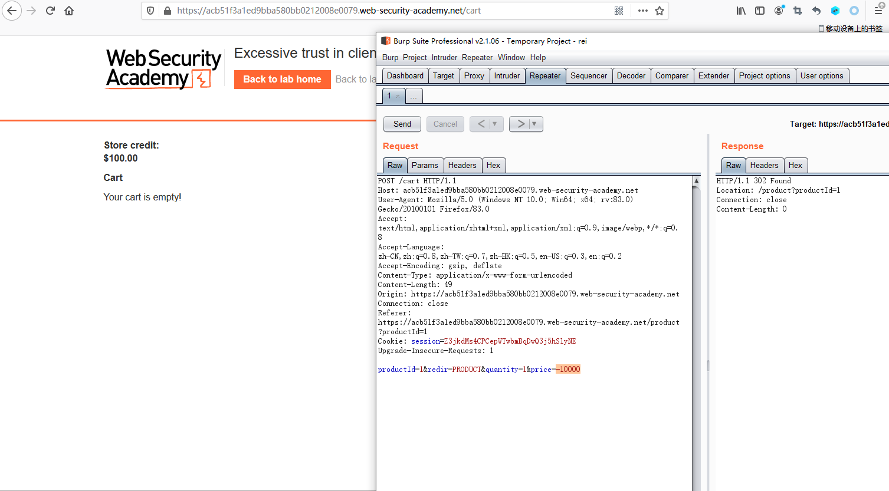889x491 pixels.
Task: Go forward in Repeater history arrow
Action: 521,124
